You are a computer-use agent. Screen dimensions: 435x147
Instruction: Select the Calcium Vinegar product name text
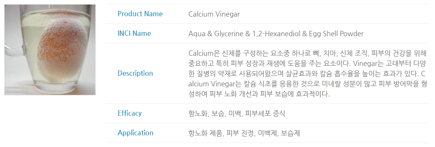click(214, 14)
